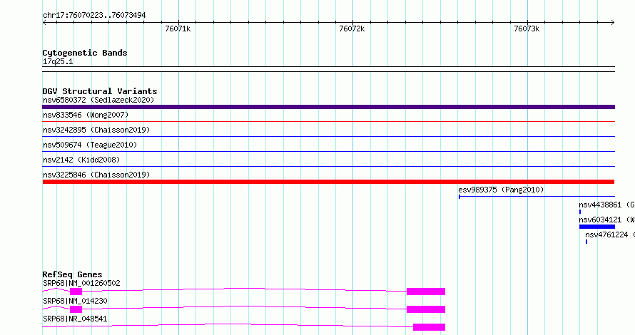
Task: Click the small left exon of NM_014230
Action: pyautogui.click(x=76, y=309)
